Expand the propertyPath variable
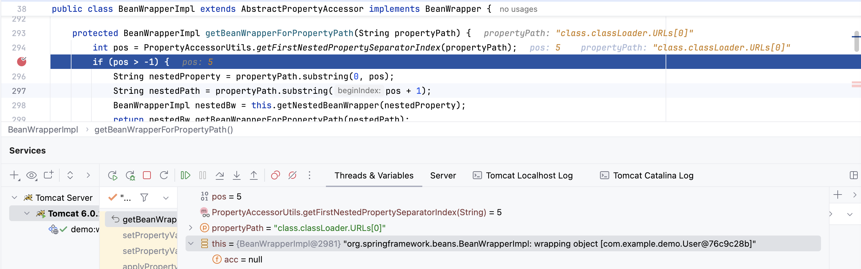Screen dimensions: 861x269 coord(190,228)
